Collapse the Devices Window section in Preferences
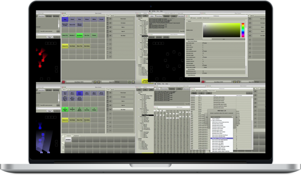This screenshot has width=301, height=181. [187, 69]
